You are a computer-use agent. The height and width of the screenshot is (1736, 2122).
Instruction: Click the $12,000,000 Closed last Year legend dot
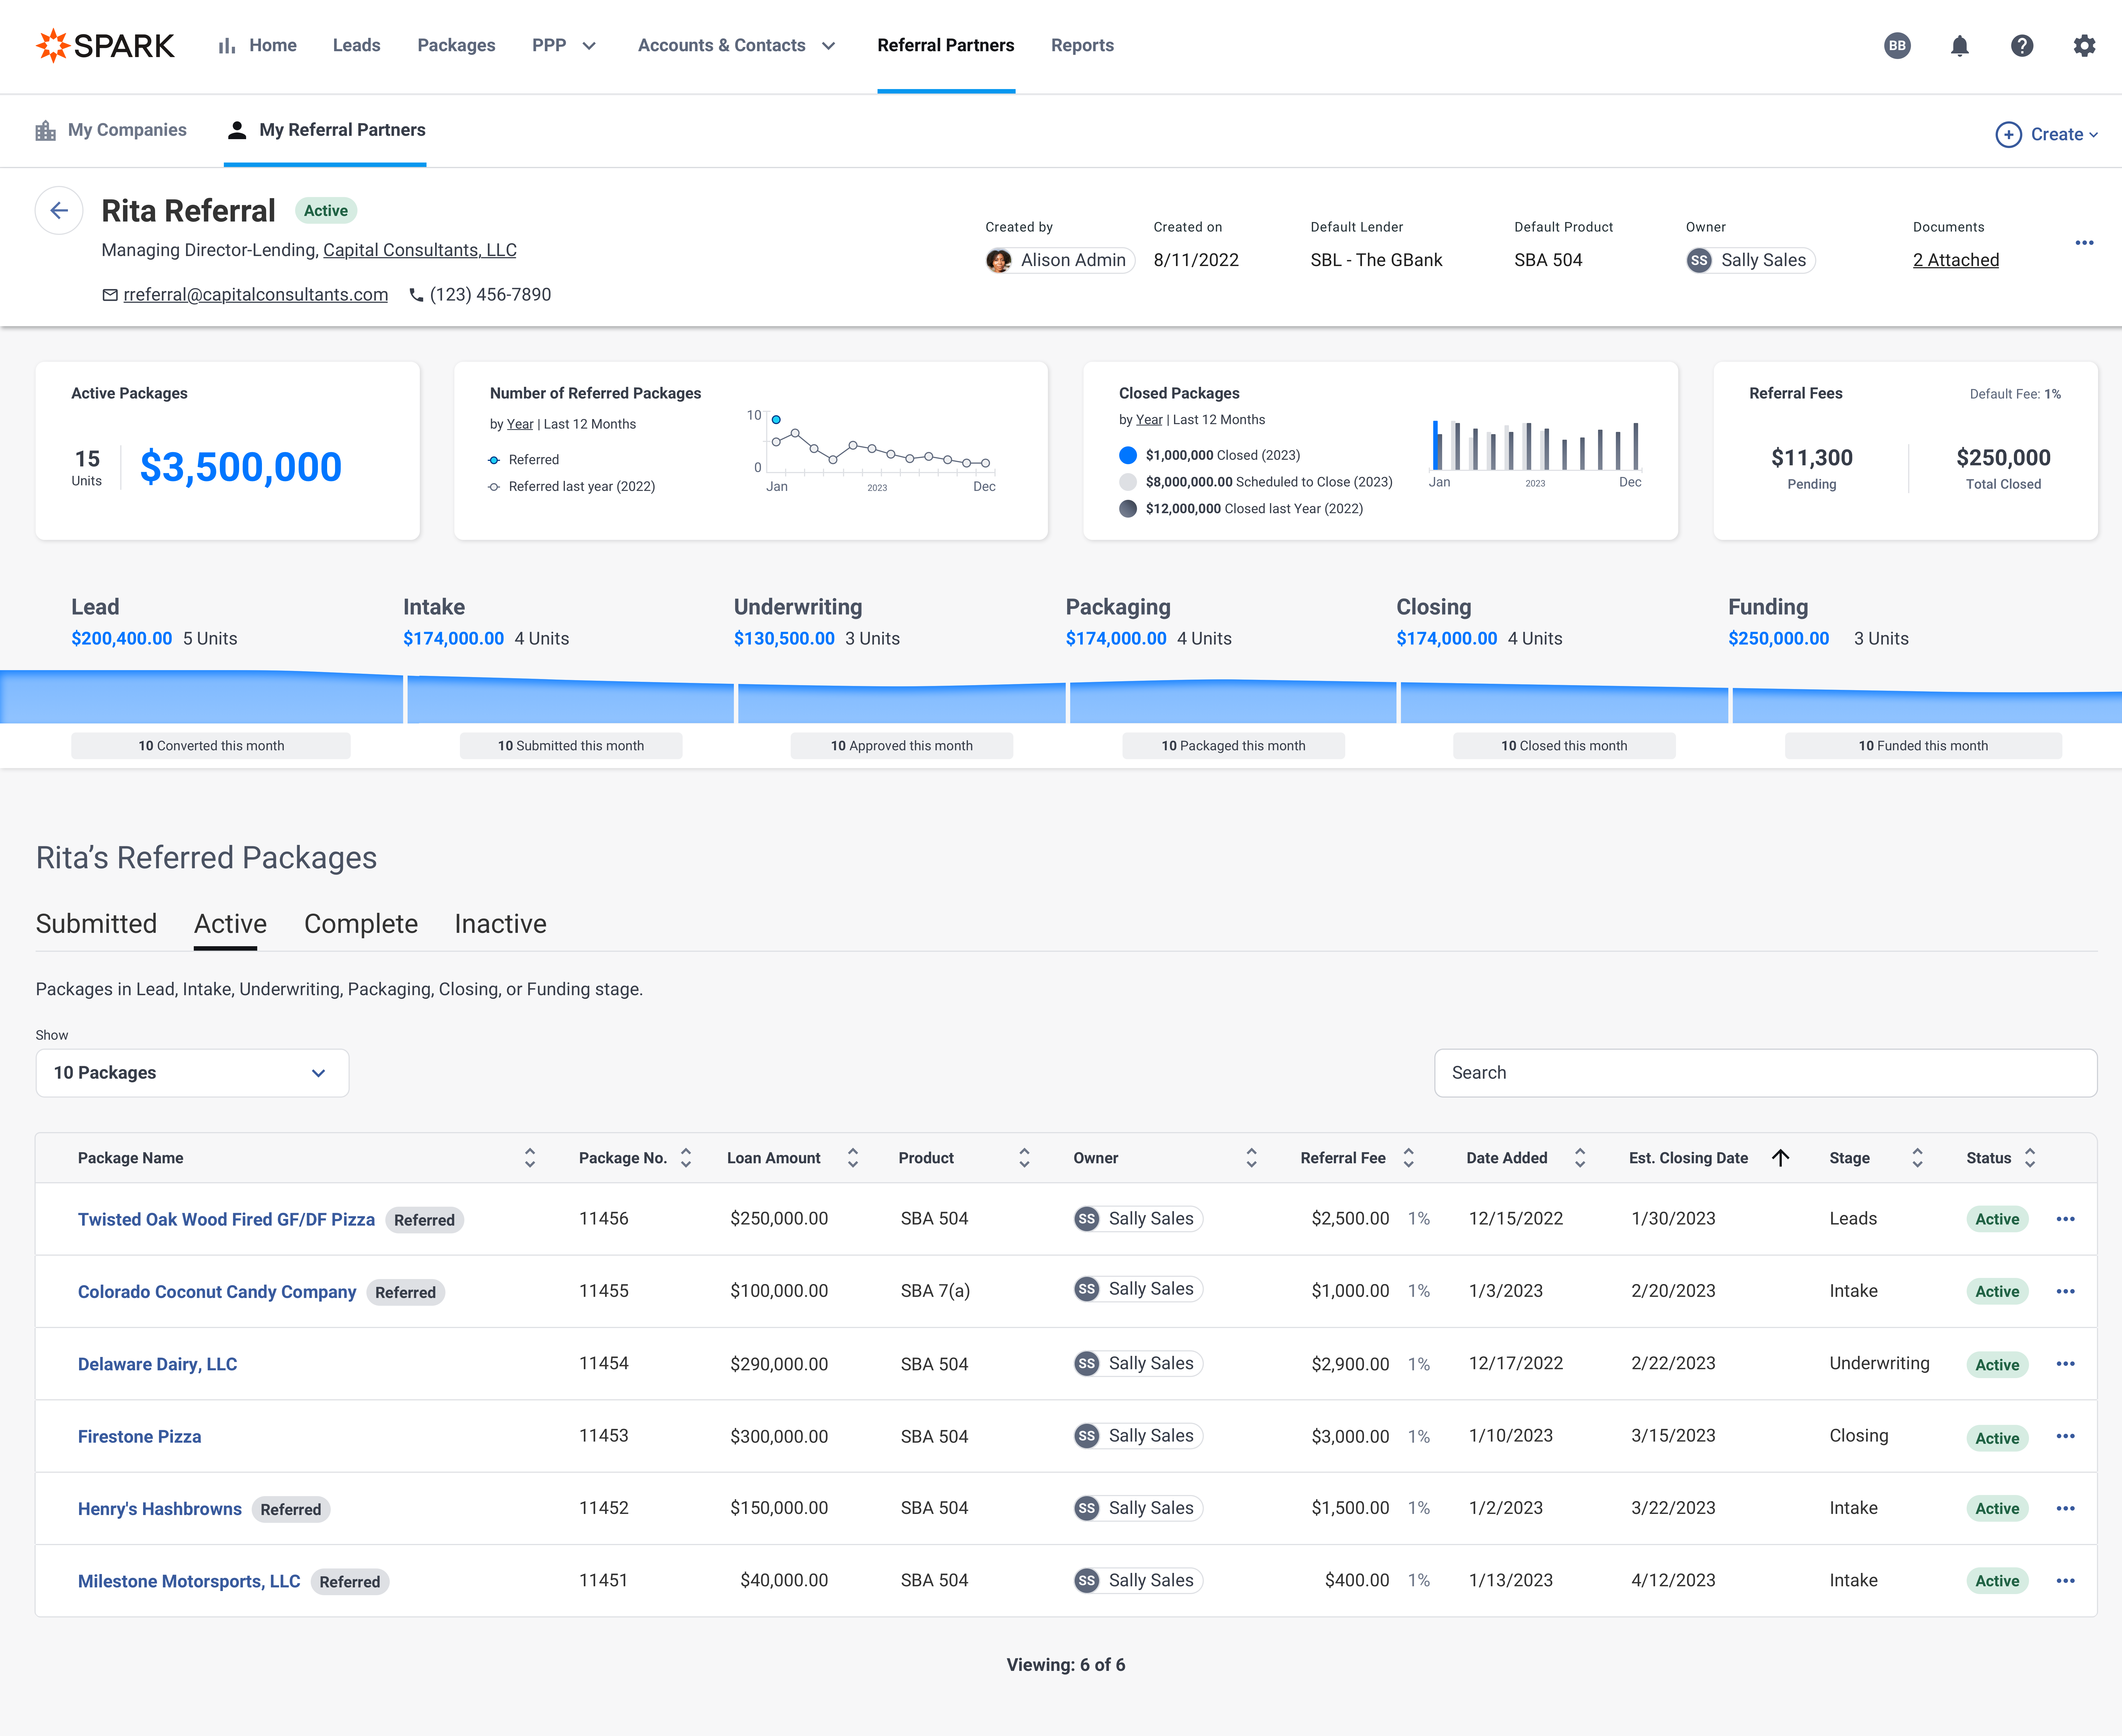(1128, 509)
